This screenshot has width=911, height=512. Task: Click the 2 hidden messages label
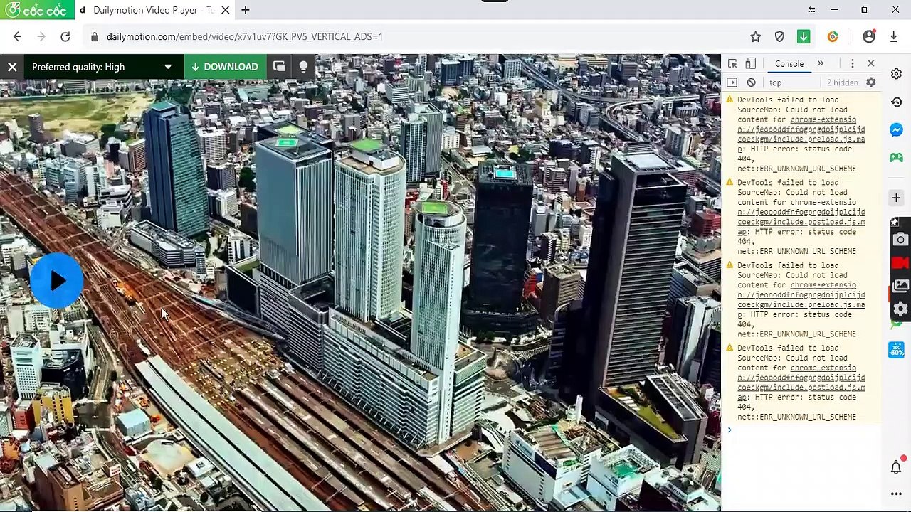click(x=842, y=82)
